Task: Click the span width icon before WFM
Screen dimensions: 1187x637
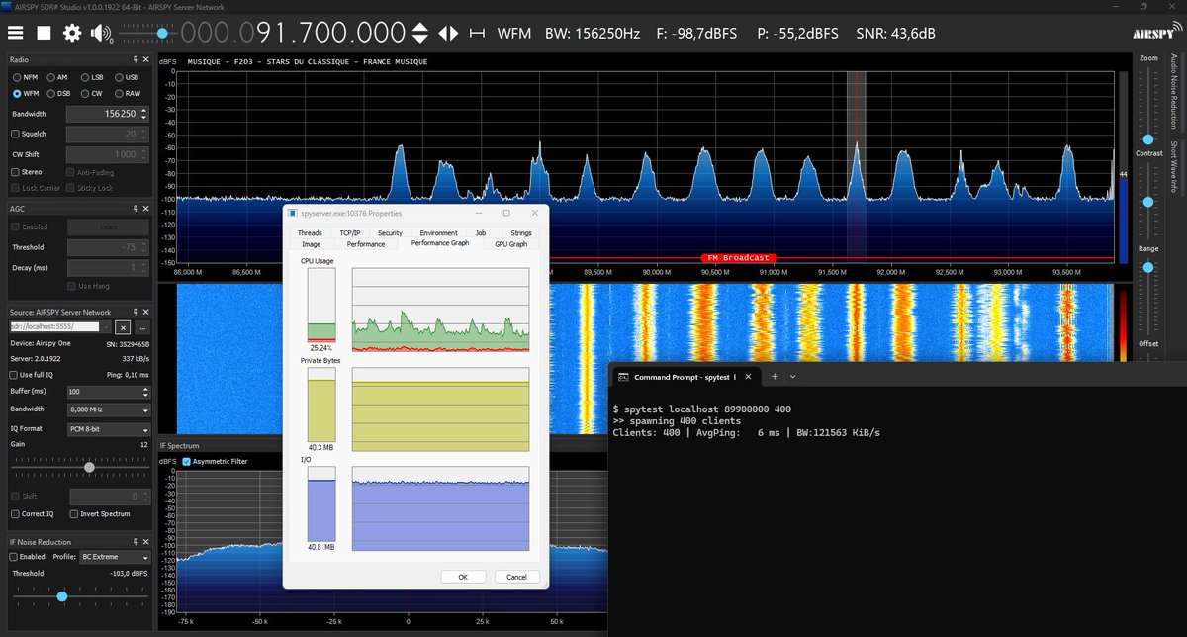Action: [x=478, y=33]
